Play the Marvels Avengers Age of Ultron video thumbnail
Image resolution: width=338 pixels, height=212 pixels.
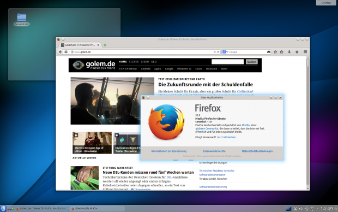click(92, 143)
